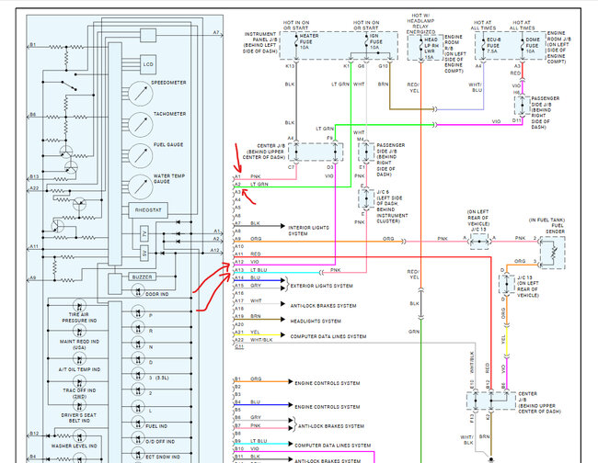Click the P gear indicator lamp
Image resolution: width=598 pixels, height=463 pixels.
[138, 311]
